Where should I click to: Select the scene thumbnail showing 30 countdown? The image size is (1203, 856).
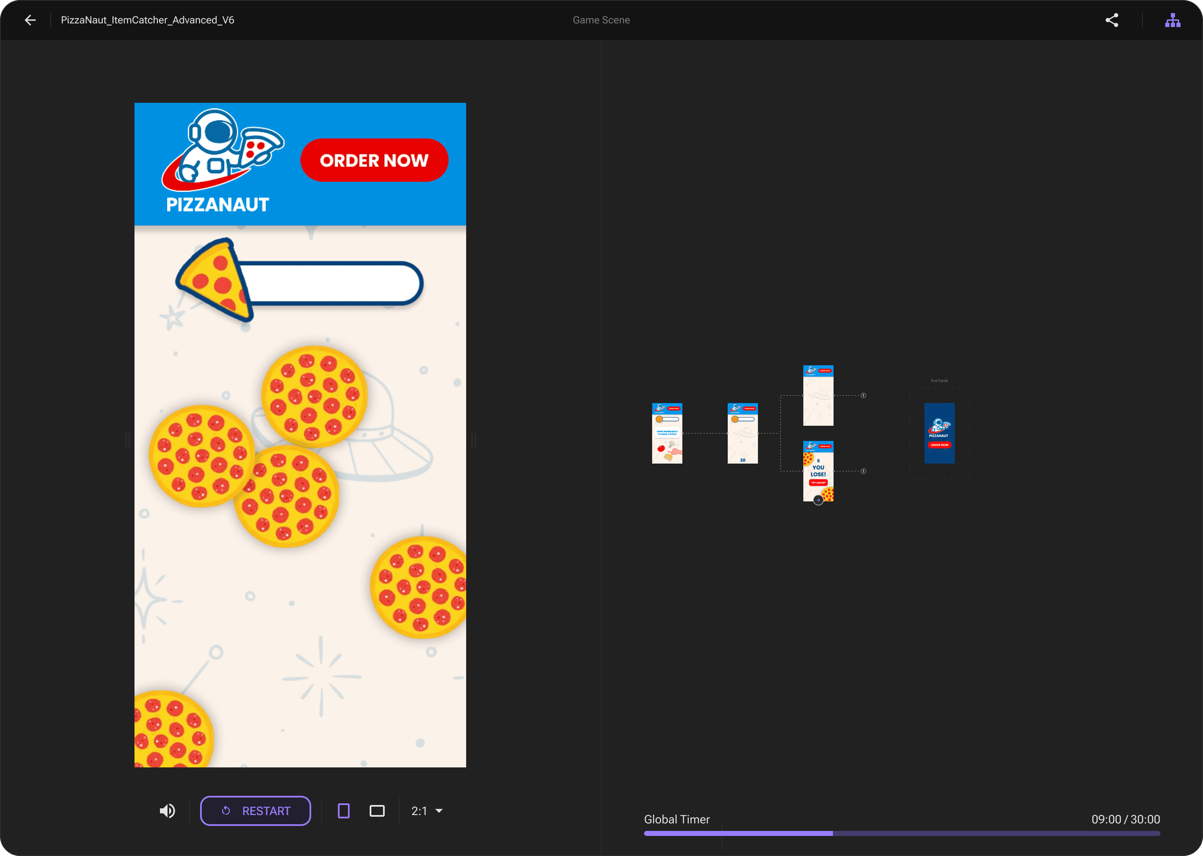[x=742, y=433]
